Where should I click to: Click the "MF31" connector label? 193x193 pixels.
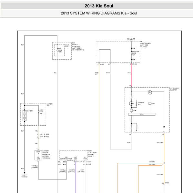(x=167, y=183)
